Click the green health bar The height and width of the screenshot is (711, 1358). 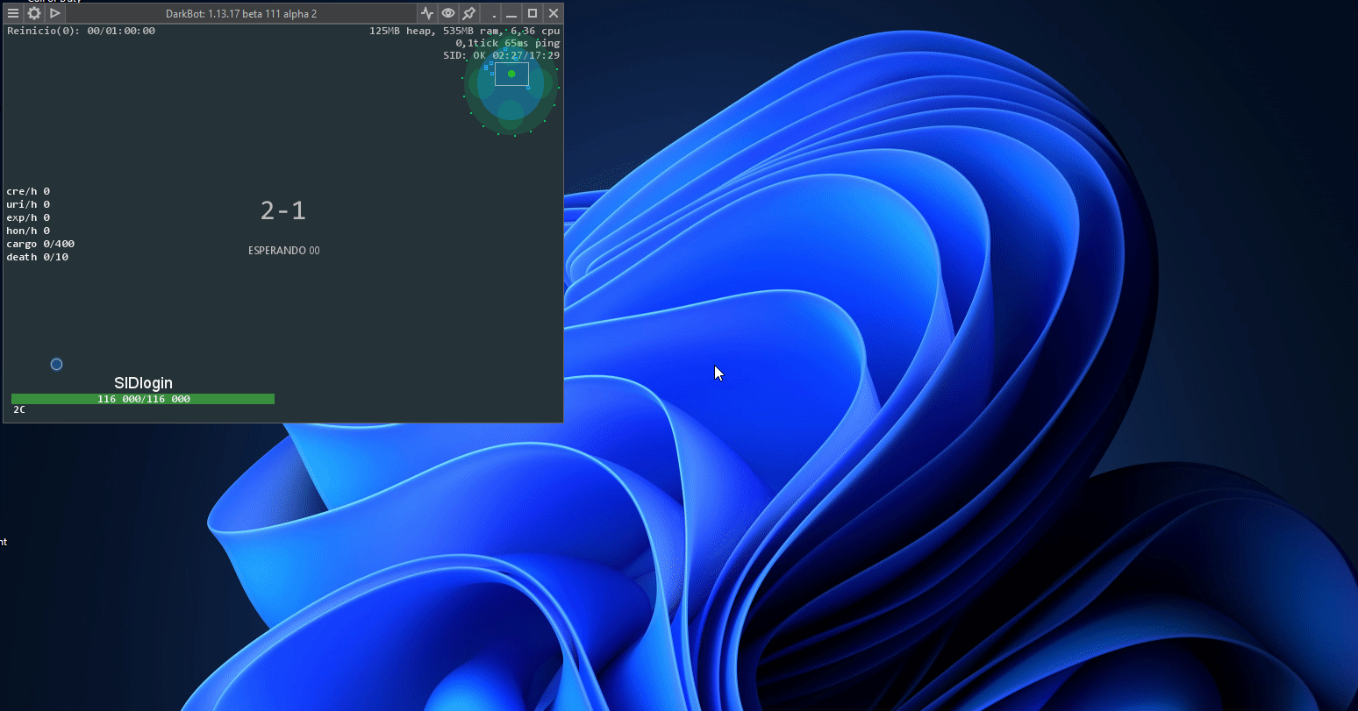143,399
